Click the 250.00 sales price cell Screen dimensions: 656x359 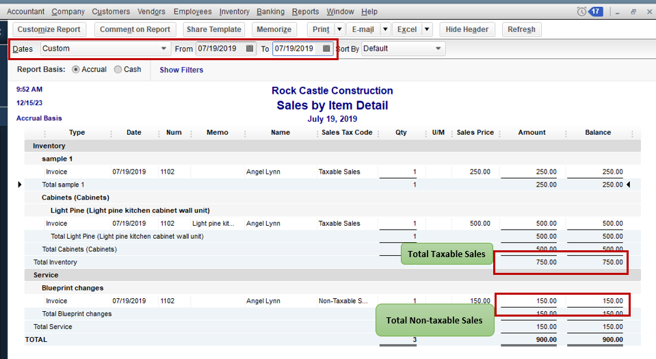(480, 172)
